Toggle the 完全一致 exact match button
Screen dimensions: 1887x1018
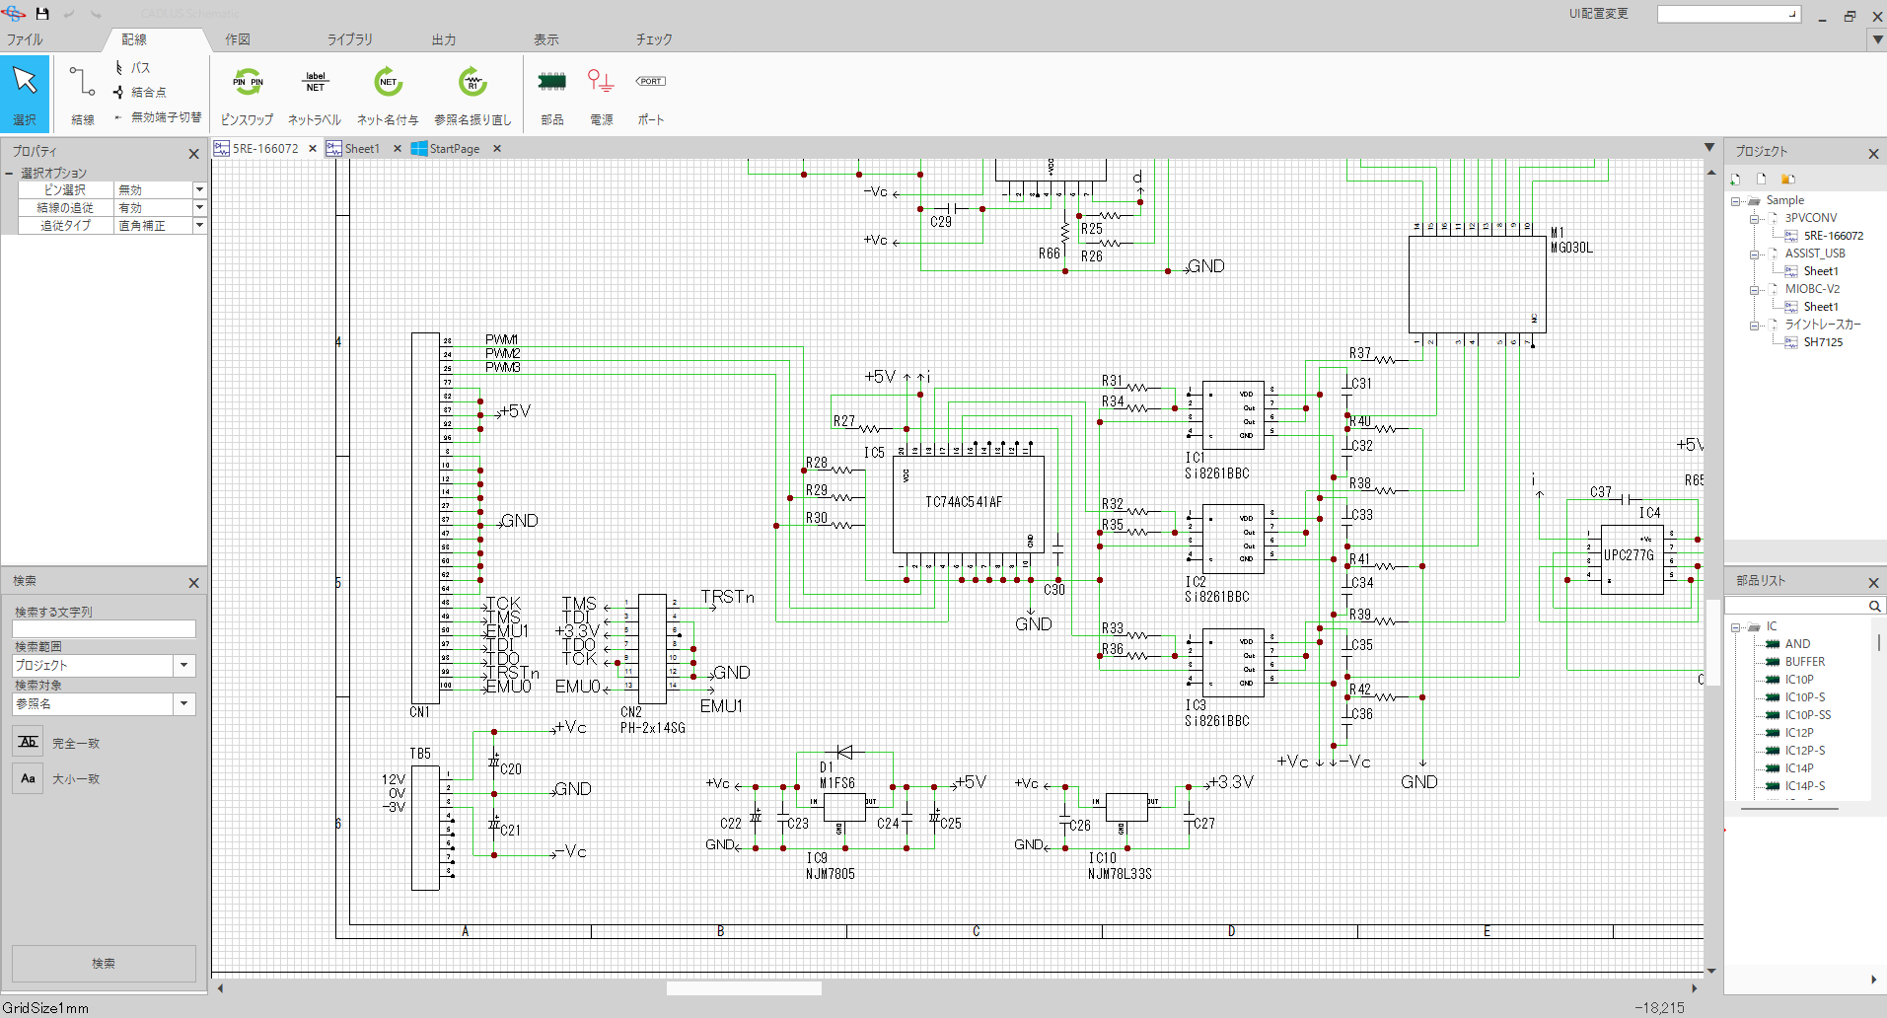click(x=28, y=742)
